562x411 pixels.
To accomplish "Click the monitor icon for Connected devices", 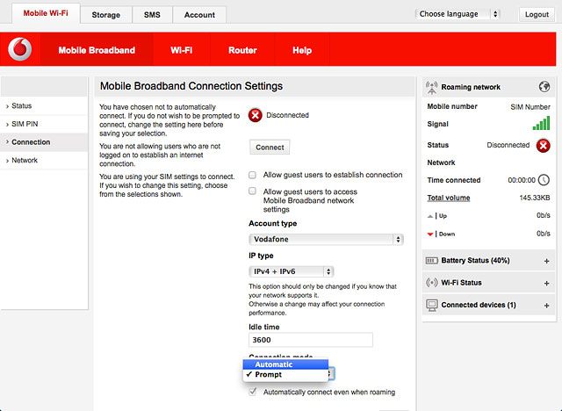I will [x=432, y=305].
